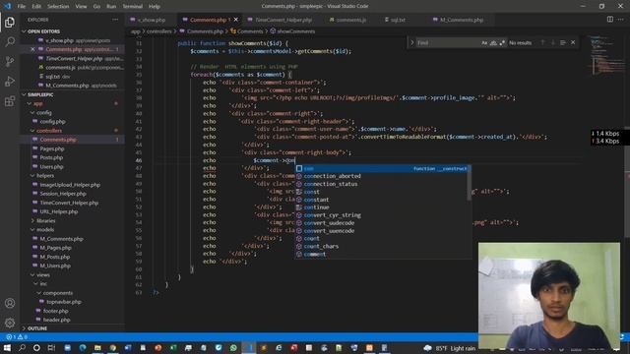The image size is (630, 354).
Task: Open topnavbar.php in components folder
Action: coord(63,302)
